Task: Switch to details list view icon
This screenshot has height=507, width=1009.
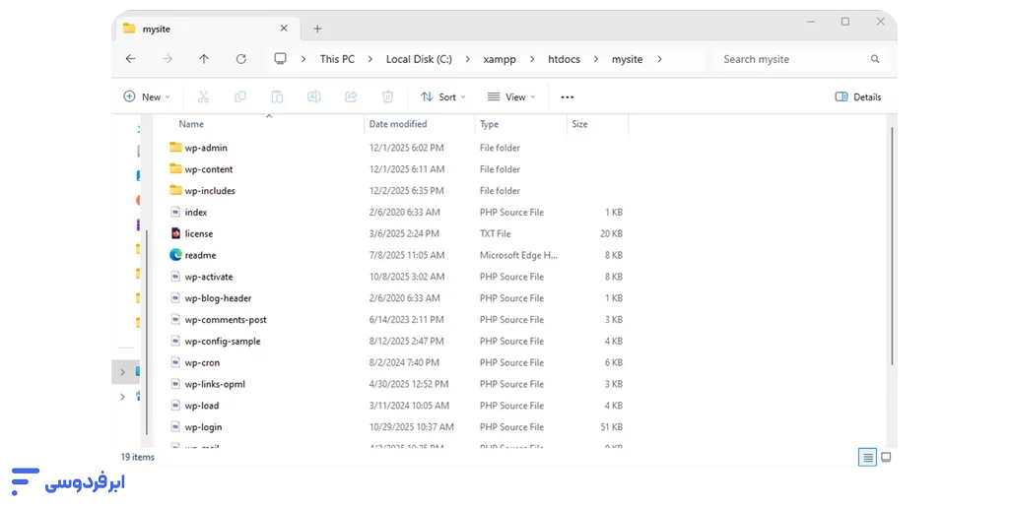Action: [867, 458]
